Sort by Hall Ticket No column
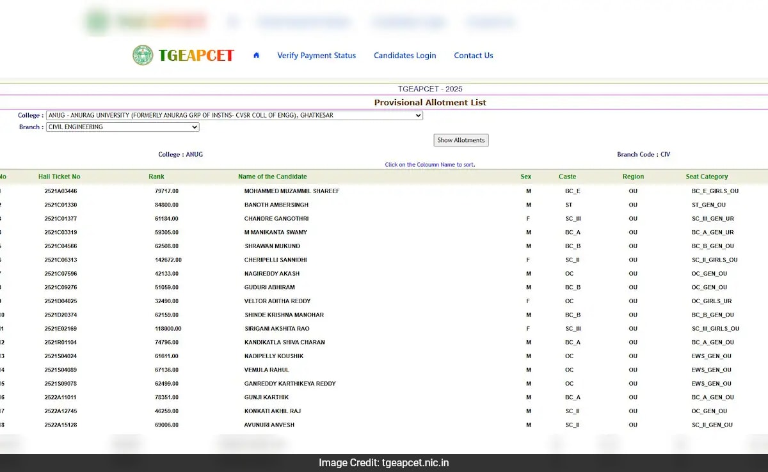Screen dimensions: 768x472 point(58,176)
